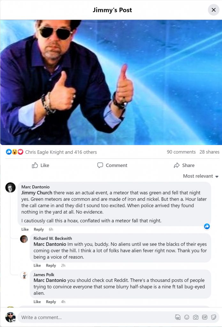
Task: Open the emoji picker in comment box
Action: click(187, 317)
